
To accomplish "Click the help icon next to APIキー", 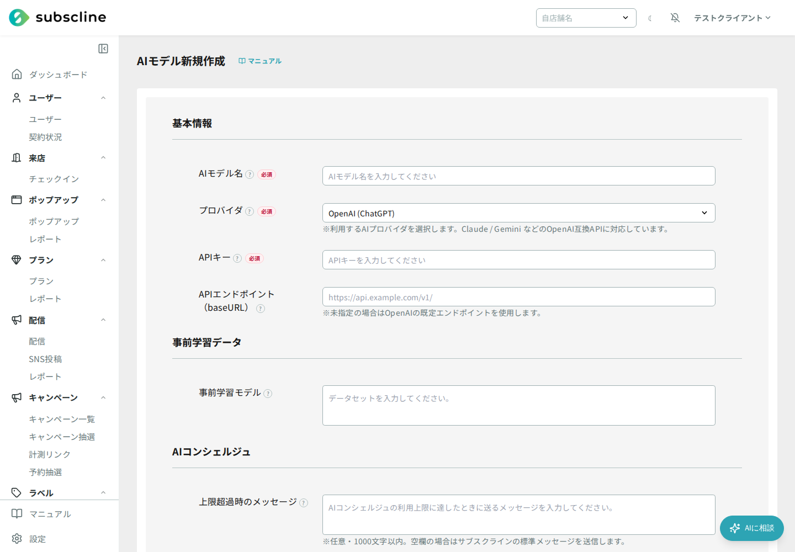I will 237,258.
